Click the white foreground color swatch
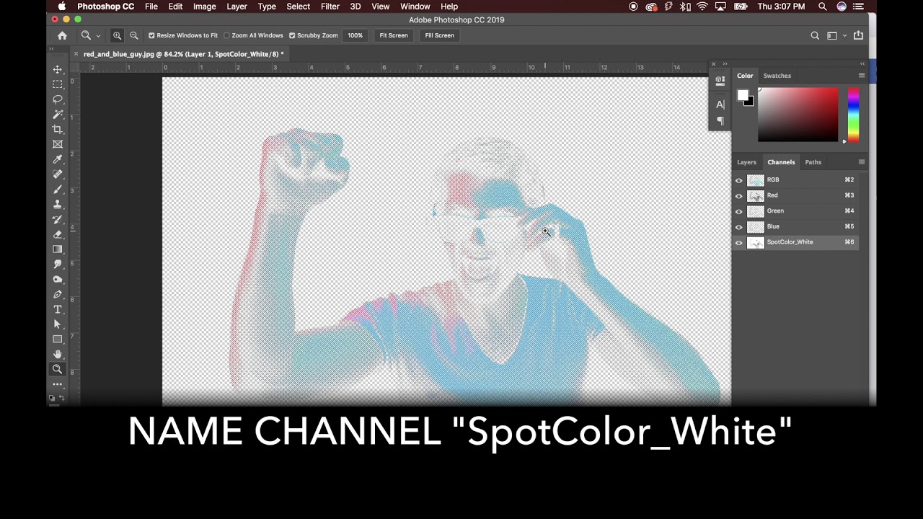Image resolution: width=923 pixels, height=519 pixels. pos(743,95)
